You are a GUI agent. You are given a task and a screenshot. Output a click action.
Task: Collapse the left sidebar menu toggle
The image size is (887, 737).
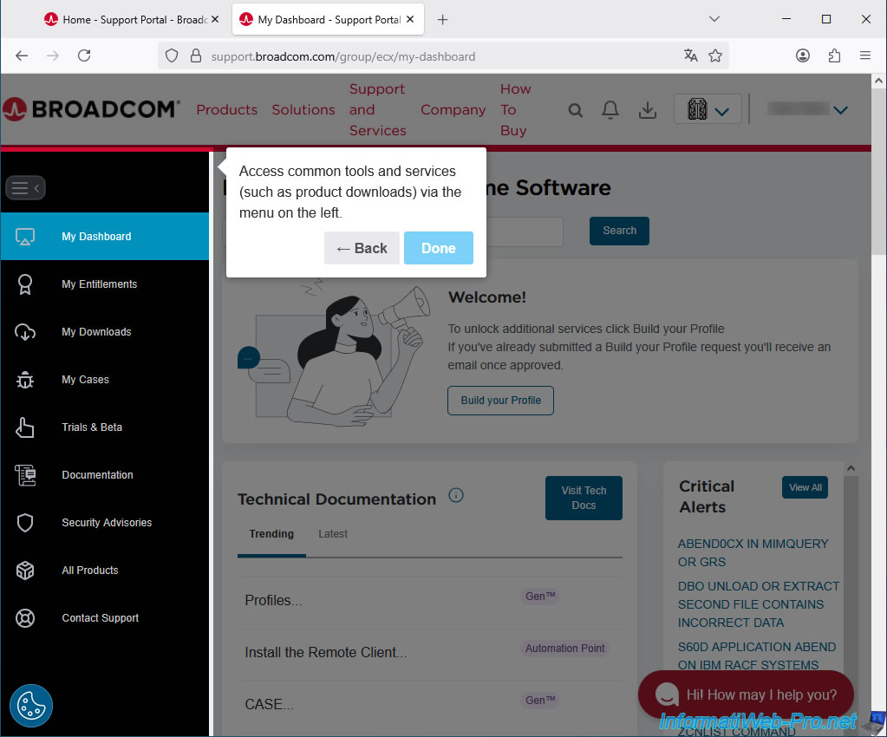[x=25, y=188]
